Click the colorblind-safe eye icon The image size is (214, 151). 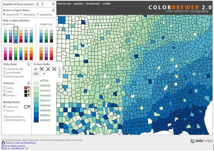pyautogui.click(x=36, y=69)
